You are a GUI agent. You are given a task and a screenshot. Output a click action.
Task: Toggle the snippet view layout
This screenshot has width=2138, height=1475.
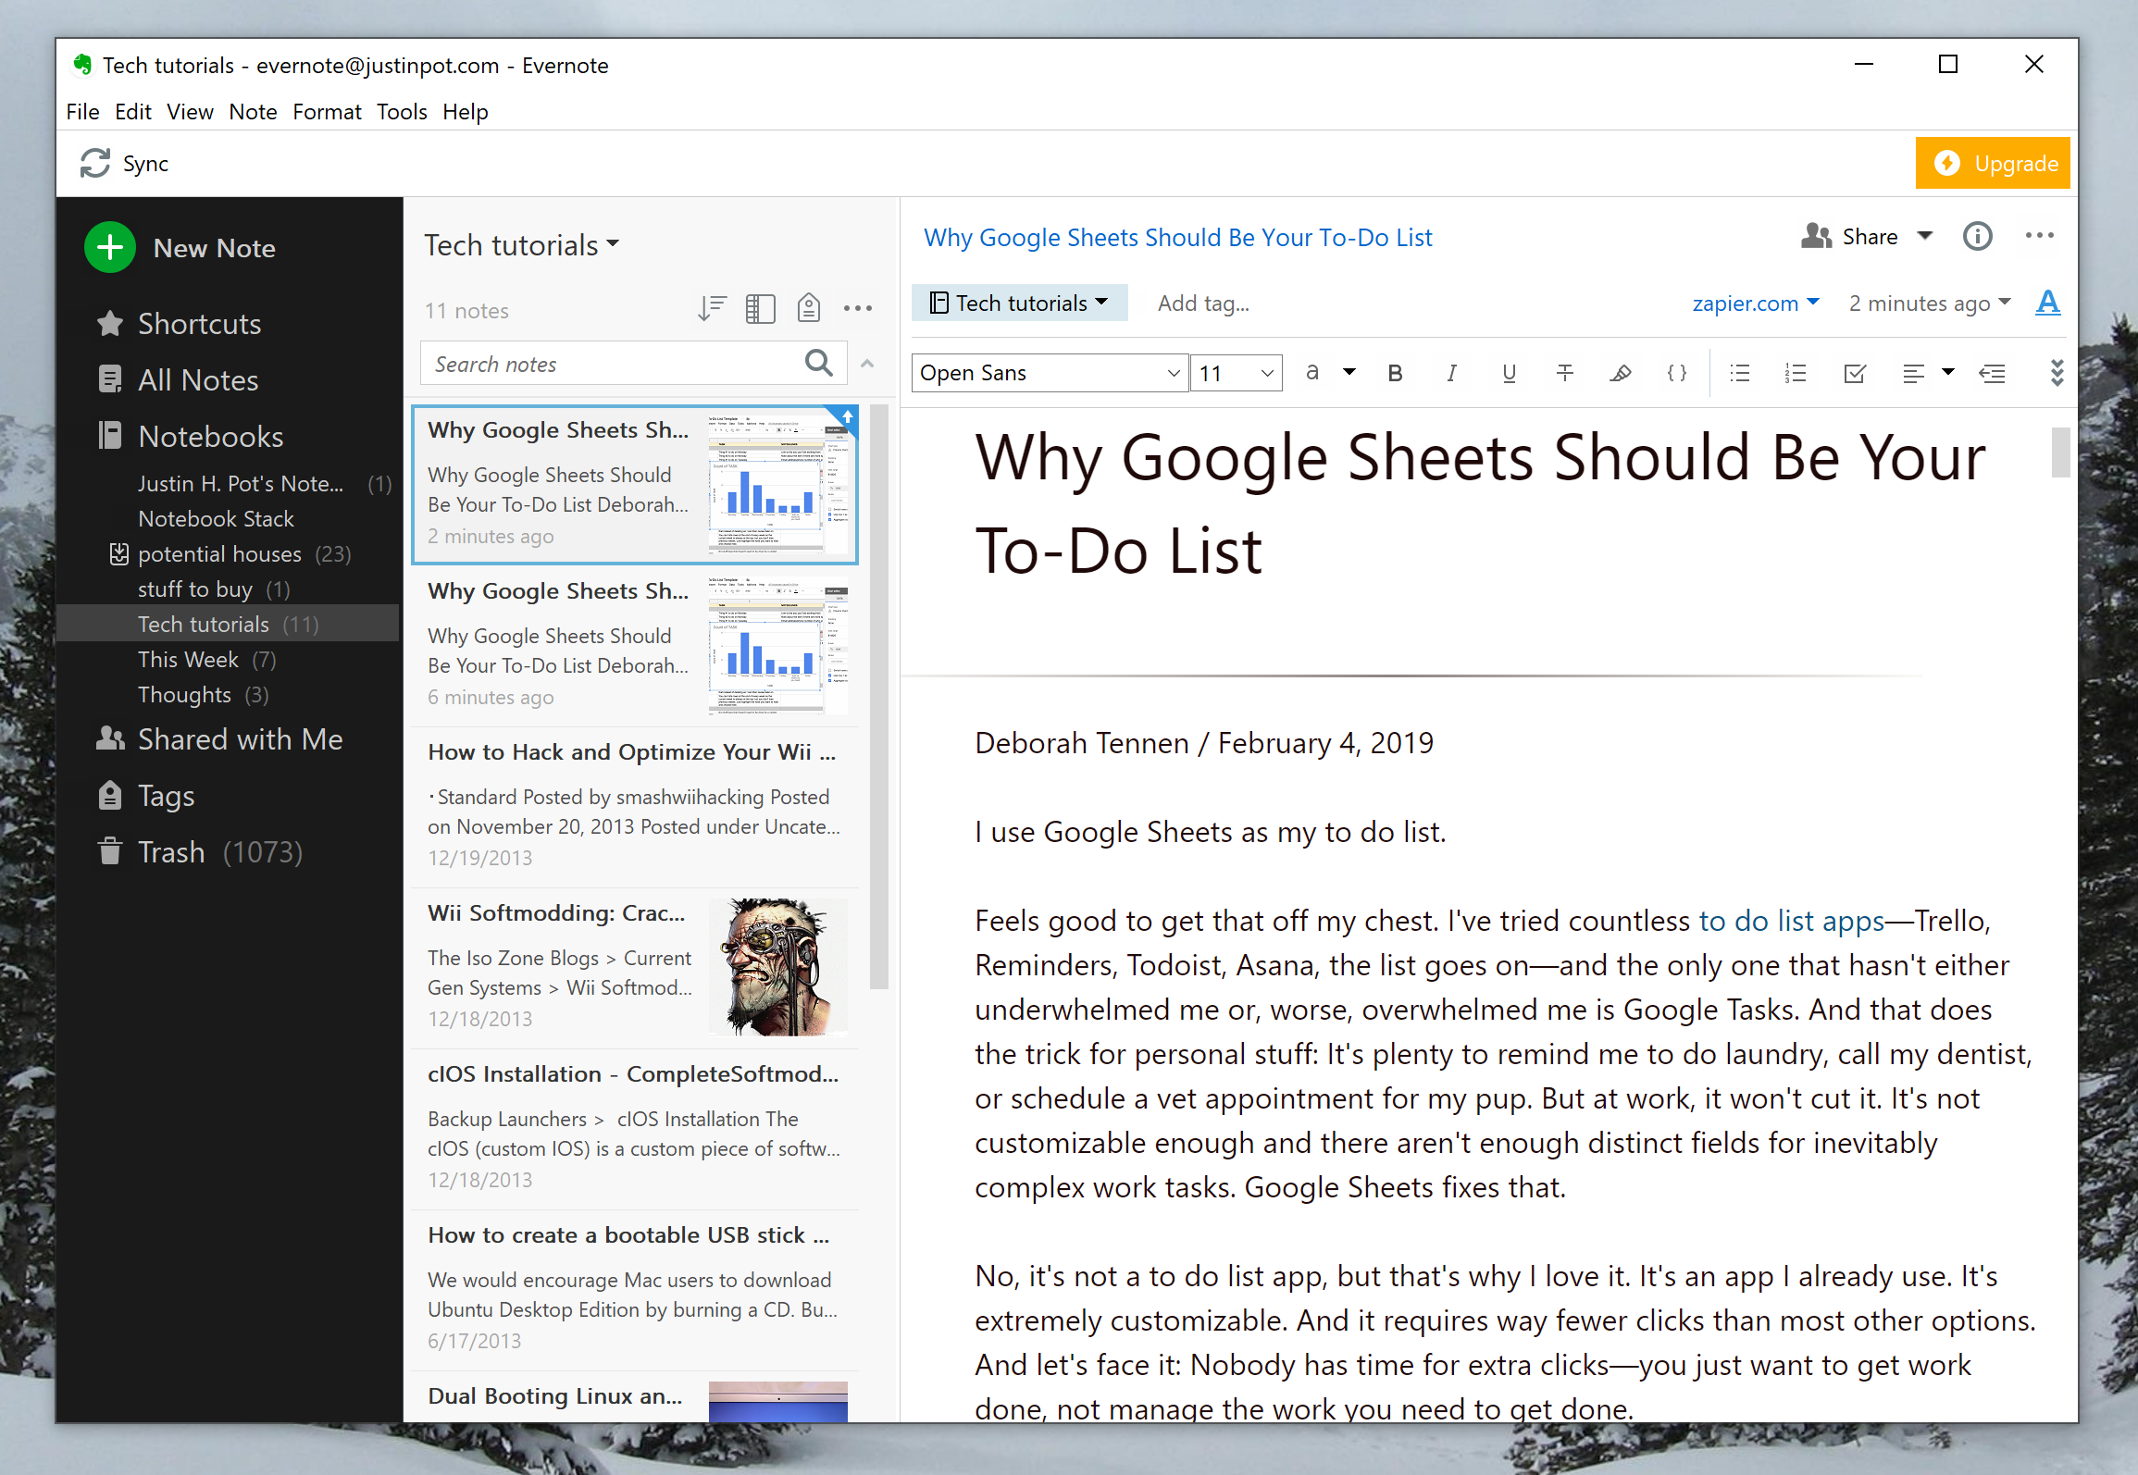(760, 310)
